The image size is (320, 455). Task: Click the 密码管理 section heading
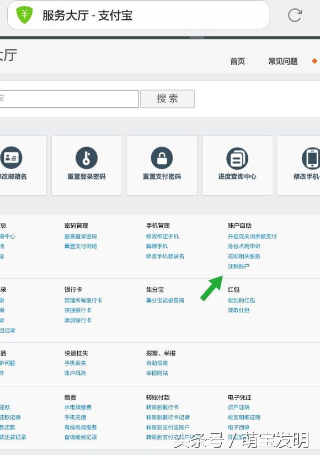76,226
